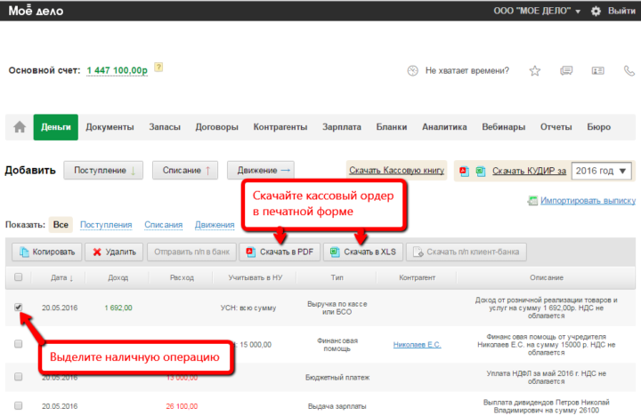Click Скачать в PDF button
Viewport: 641px width, 416px height.
point(280,252)
